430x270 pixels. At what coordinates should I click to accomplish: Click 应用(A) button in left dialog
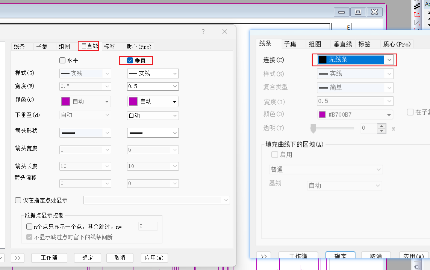(154, 258)
